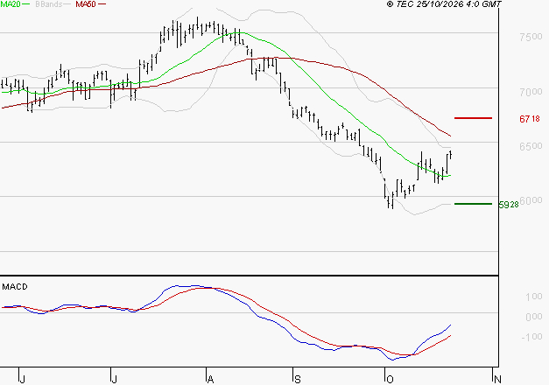Click the red 6718 resistance value
549x385 pixels.
530,119
